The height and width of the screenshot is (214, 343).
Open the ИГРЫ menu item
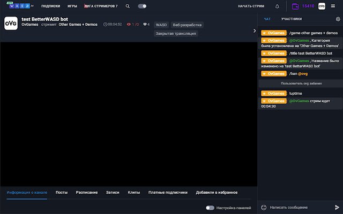72,6
